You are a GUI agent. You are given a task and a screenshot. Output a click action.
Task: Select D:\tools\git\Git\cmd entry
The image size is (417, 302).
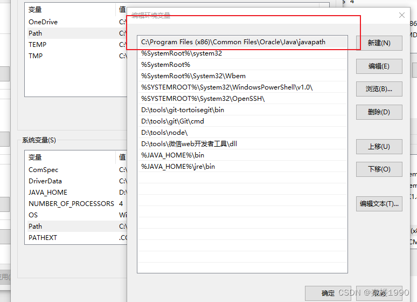click(242, 121)
